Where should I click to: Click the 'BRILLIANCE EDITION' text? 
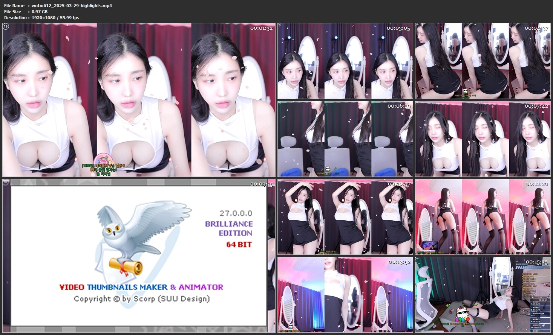click(x=229, y=228)
